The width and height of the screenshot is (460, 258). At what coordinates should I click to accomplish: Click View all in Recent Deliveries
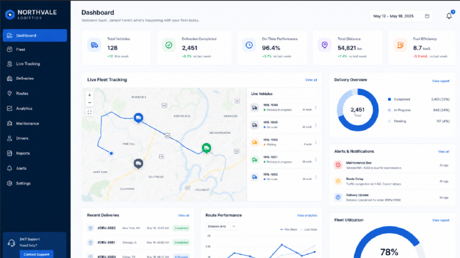pyautogui.click(x=184, y=215)
